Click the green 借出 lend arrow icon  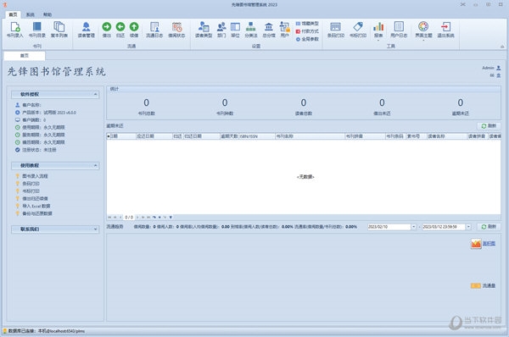click(107, 30)
